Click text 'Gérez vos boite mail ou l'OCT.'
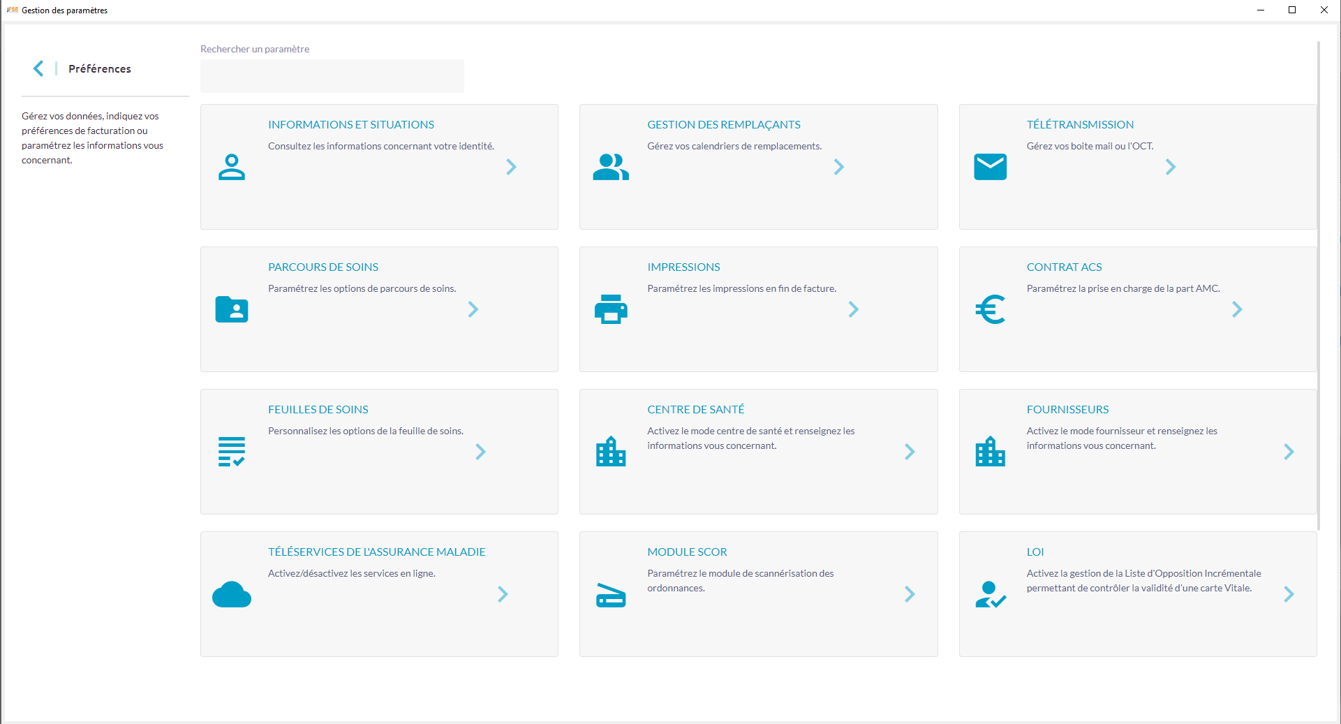The height and width of the screenshot is (724, 1341). [x=1090, y=146]
